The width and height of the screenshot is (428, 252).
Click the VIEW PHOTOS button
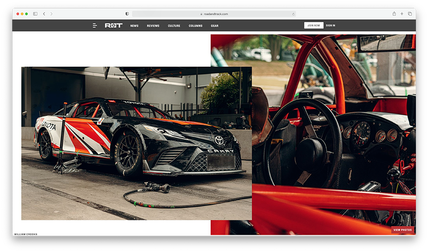(402, 230)
